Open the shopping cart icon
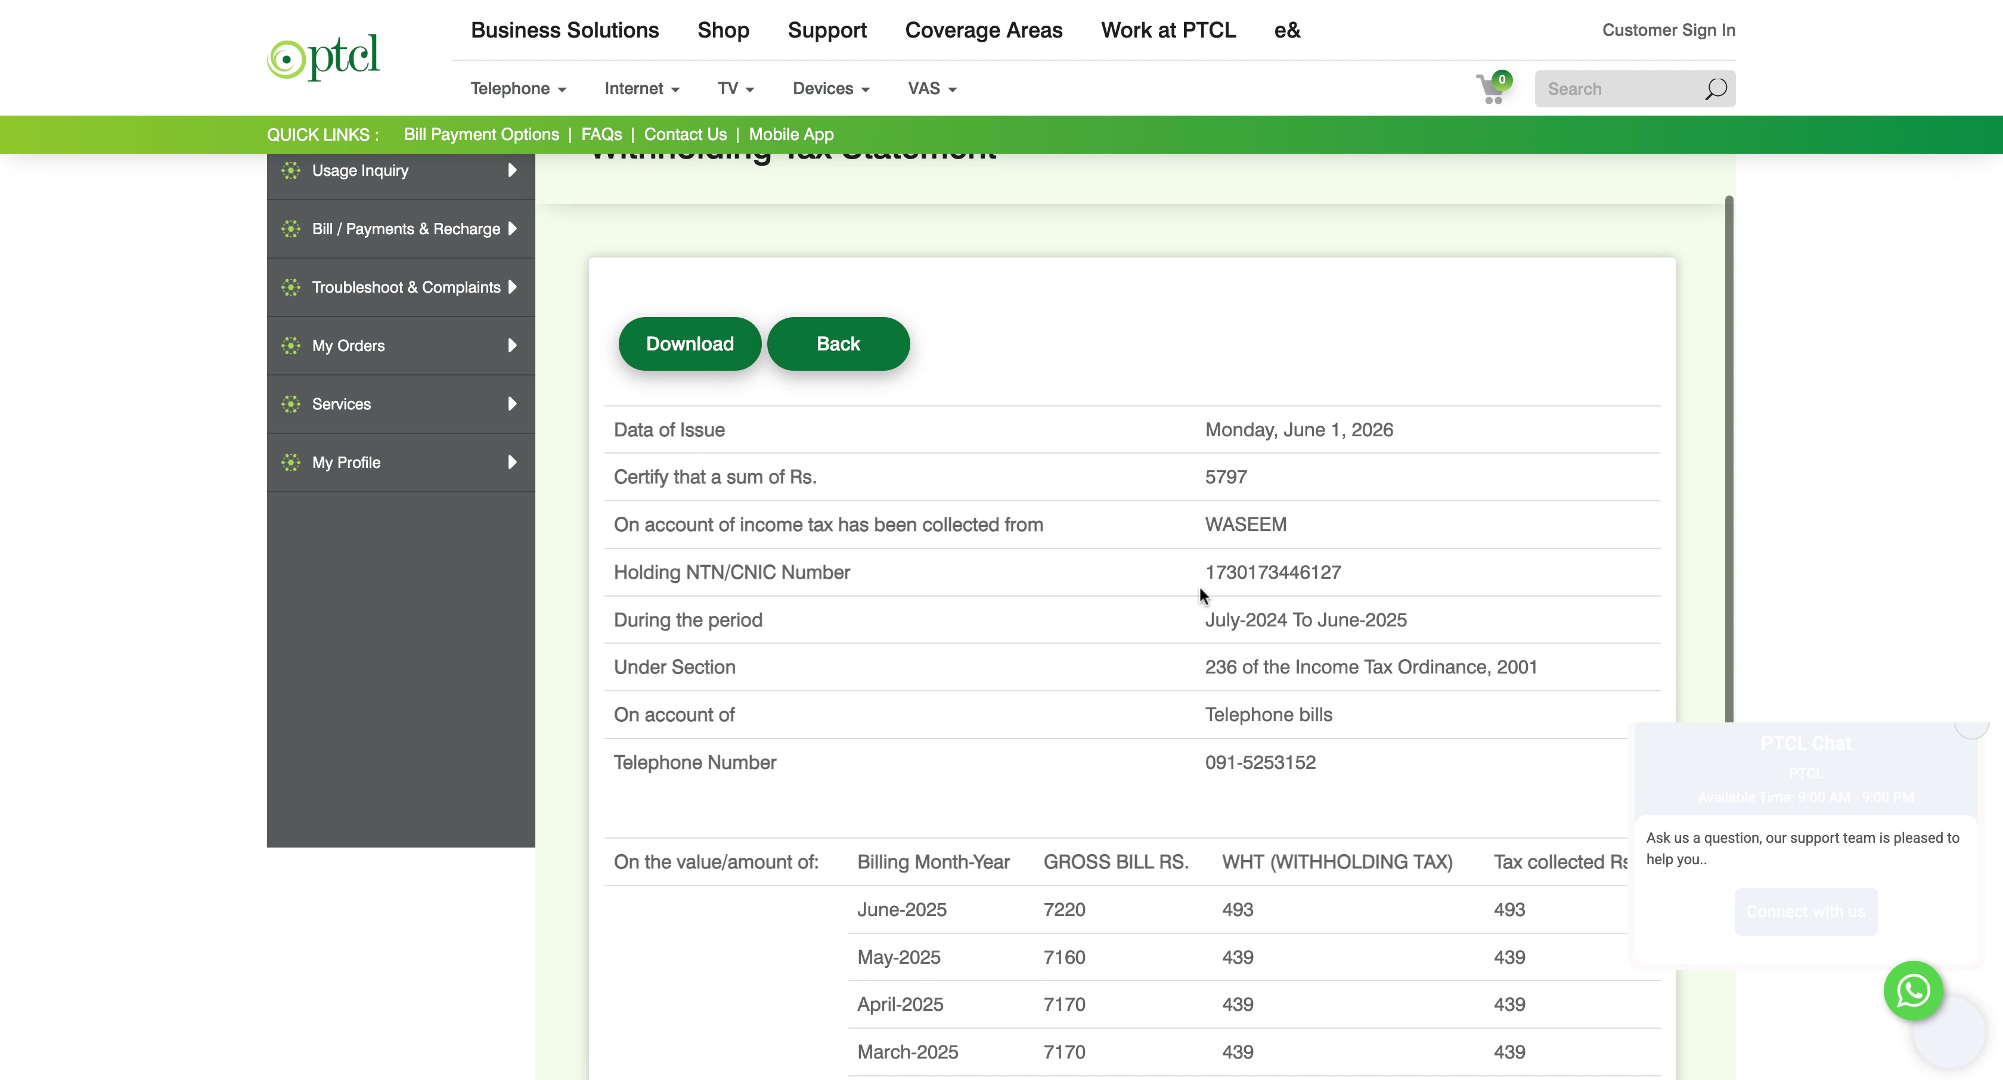2003x1080 pixels. (x=1493, y=88)
